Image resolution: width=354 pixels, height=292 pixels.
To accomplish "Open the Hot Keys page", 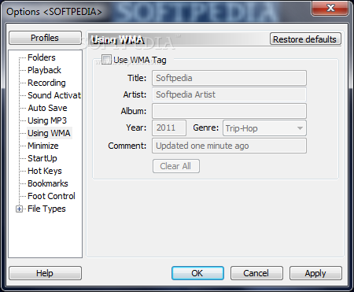I will (x=45, y=171).
